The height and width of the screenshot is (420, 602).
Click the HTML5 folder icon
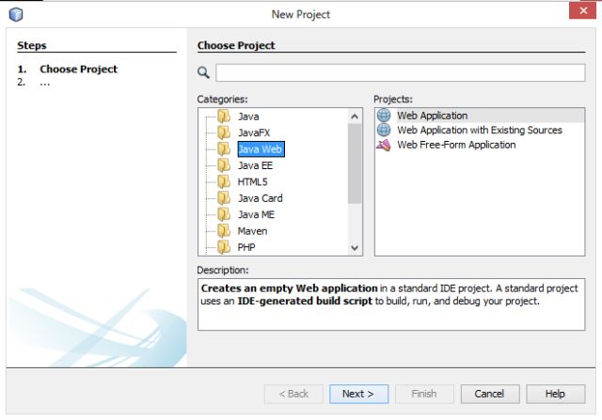point(224,181)
